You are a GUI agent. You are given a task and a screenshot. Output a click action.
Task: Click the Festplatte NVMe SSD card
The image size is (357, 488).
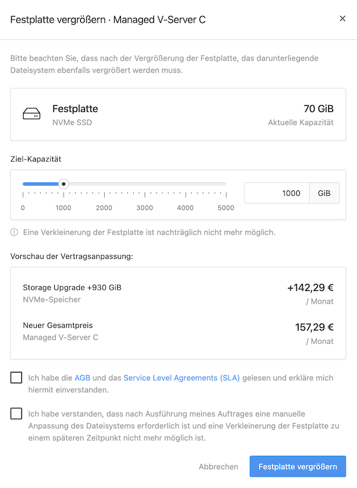point(178,114)
